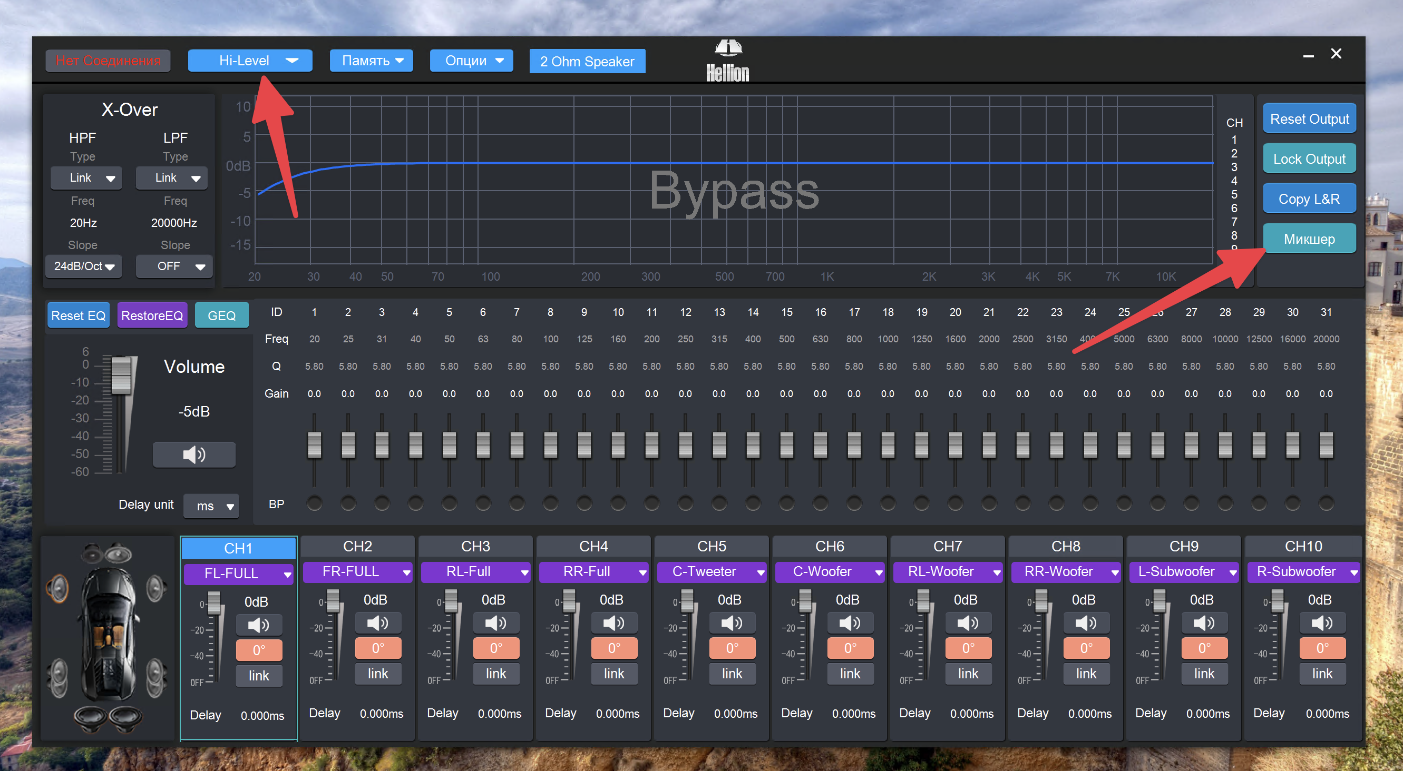Mute the master Volume speaker icon
The height and width of the screenshot is (771, 1403).
194,454
